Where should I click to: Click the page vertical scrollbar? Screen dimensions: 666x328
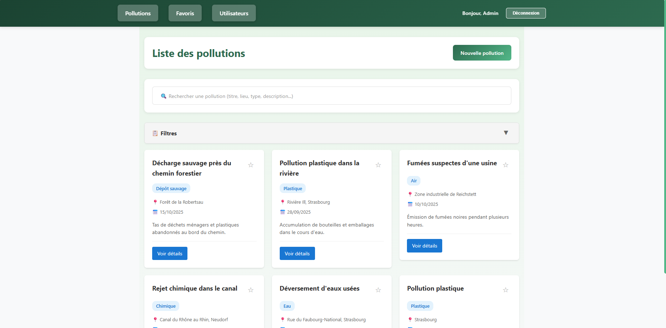pos(665,137)
